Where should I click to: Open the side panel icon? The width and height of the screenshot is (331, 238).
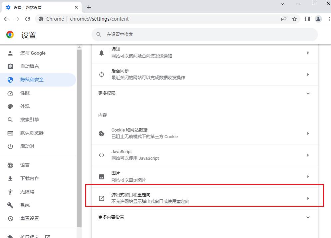308,19
